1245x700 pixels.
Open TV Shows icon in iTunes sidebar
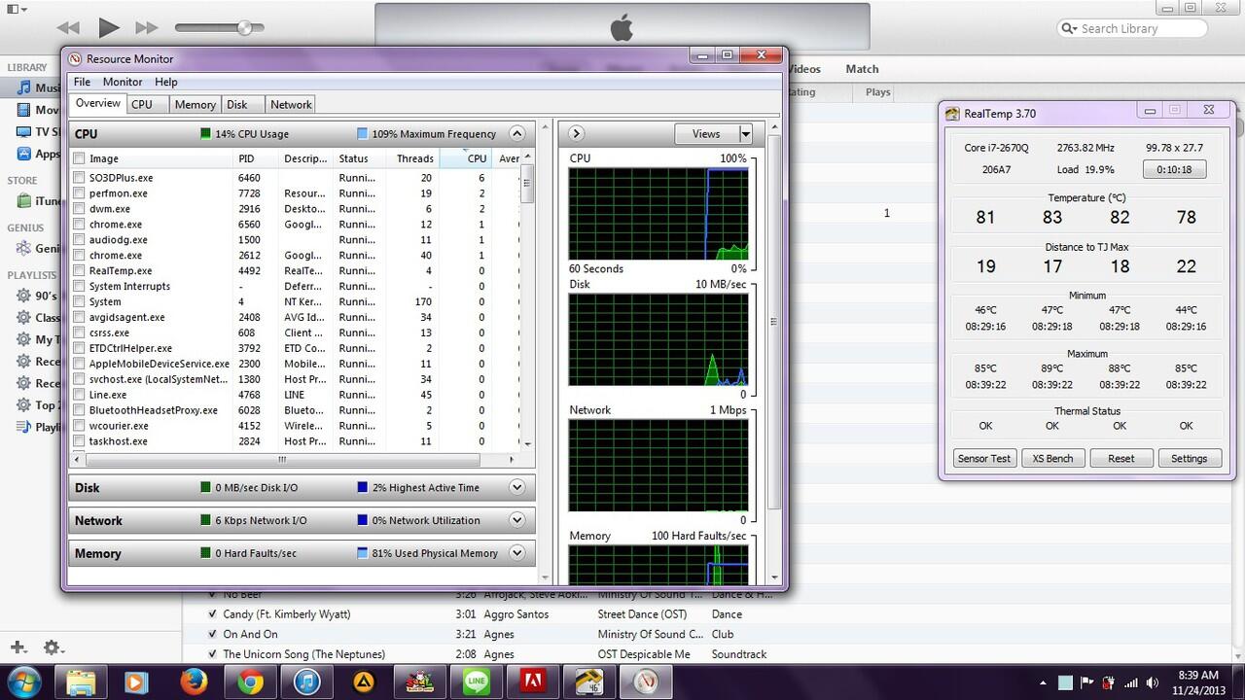pyautogui.click(x=24, y=131)
